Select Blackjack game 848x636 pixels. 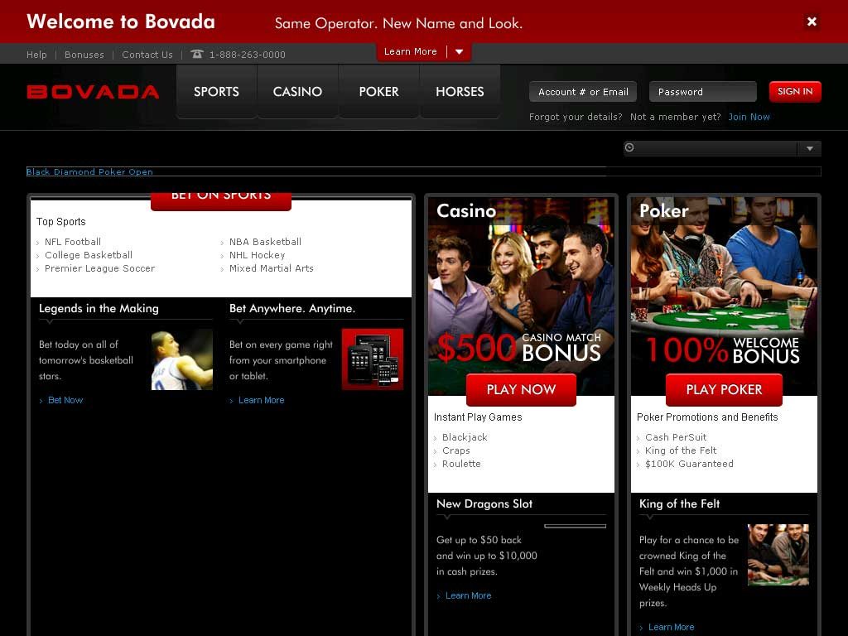(465, 437)
